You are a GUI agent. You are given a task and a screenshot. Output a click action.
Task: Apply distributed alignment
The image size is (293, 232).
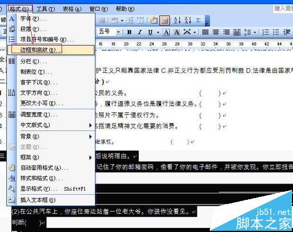[237, 32]
